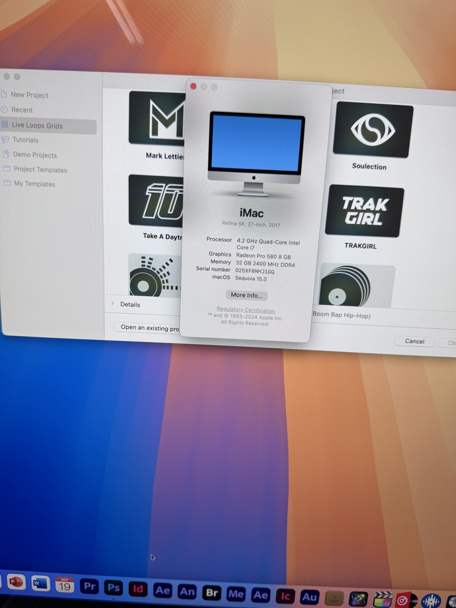This screenshot has height=608, width=456.
Task: Select Live Loops Grids in the sidebar
Action: pyautogui.click(x=48, y=126)
